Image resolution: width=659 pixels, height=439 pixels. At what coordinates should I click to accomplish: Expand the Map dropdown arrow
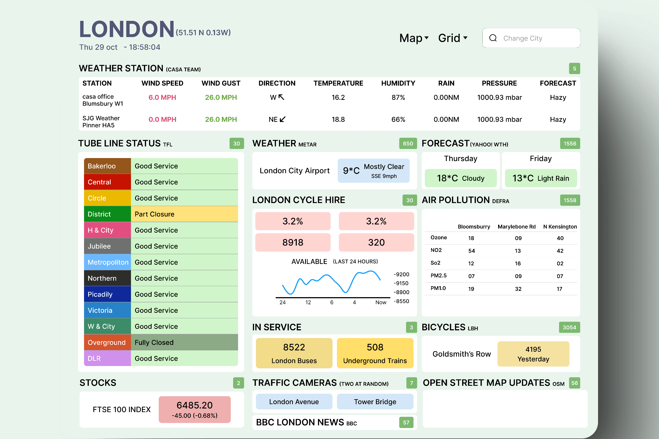point(427,38)
